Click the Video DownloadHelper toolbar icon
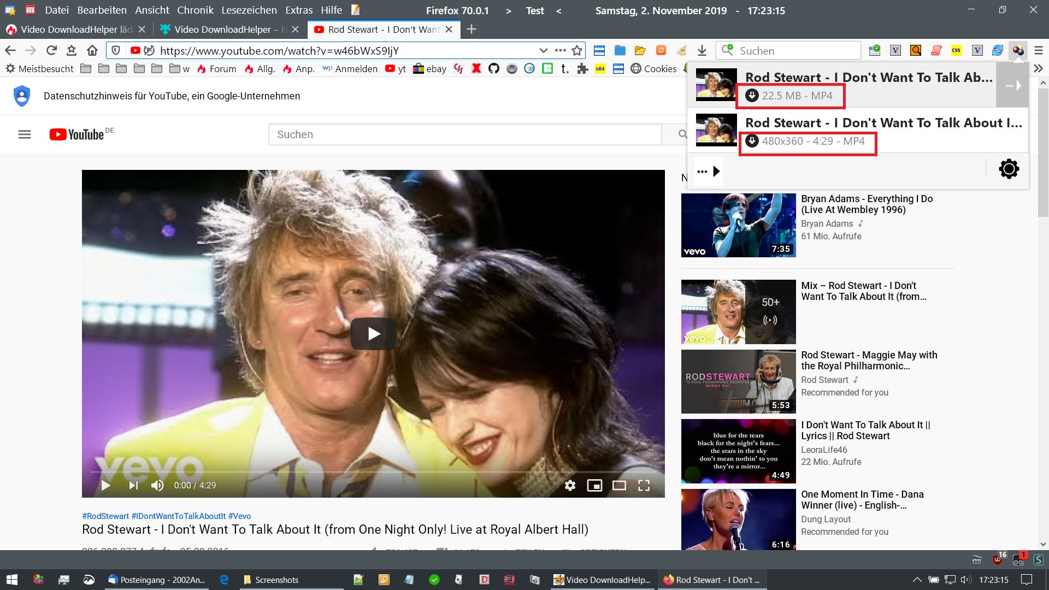 coord(1018,51)
